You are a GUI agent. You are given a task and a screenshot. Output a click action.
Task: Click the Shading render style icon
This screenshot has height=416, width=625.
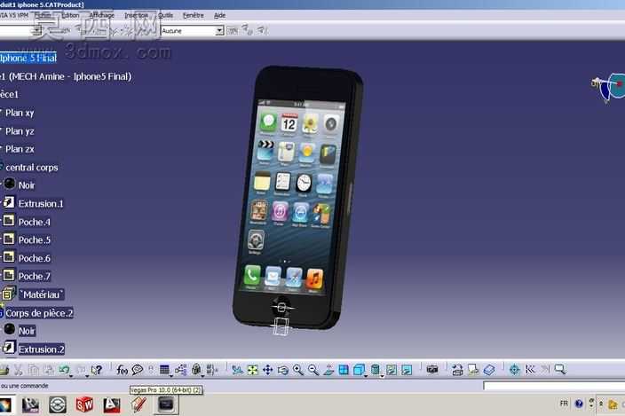[375, 370]
